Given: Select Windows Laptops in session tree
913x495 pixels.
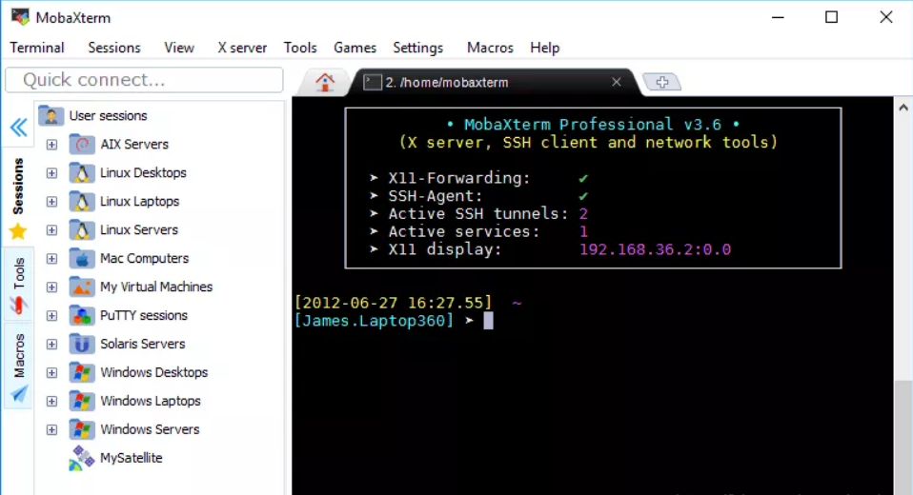Looking at the screenshot, I should click(150, 402).
